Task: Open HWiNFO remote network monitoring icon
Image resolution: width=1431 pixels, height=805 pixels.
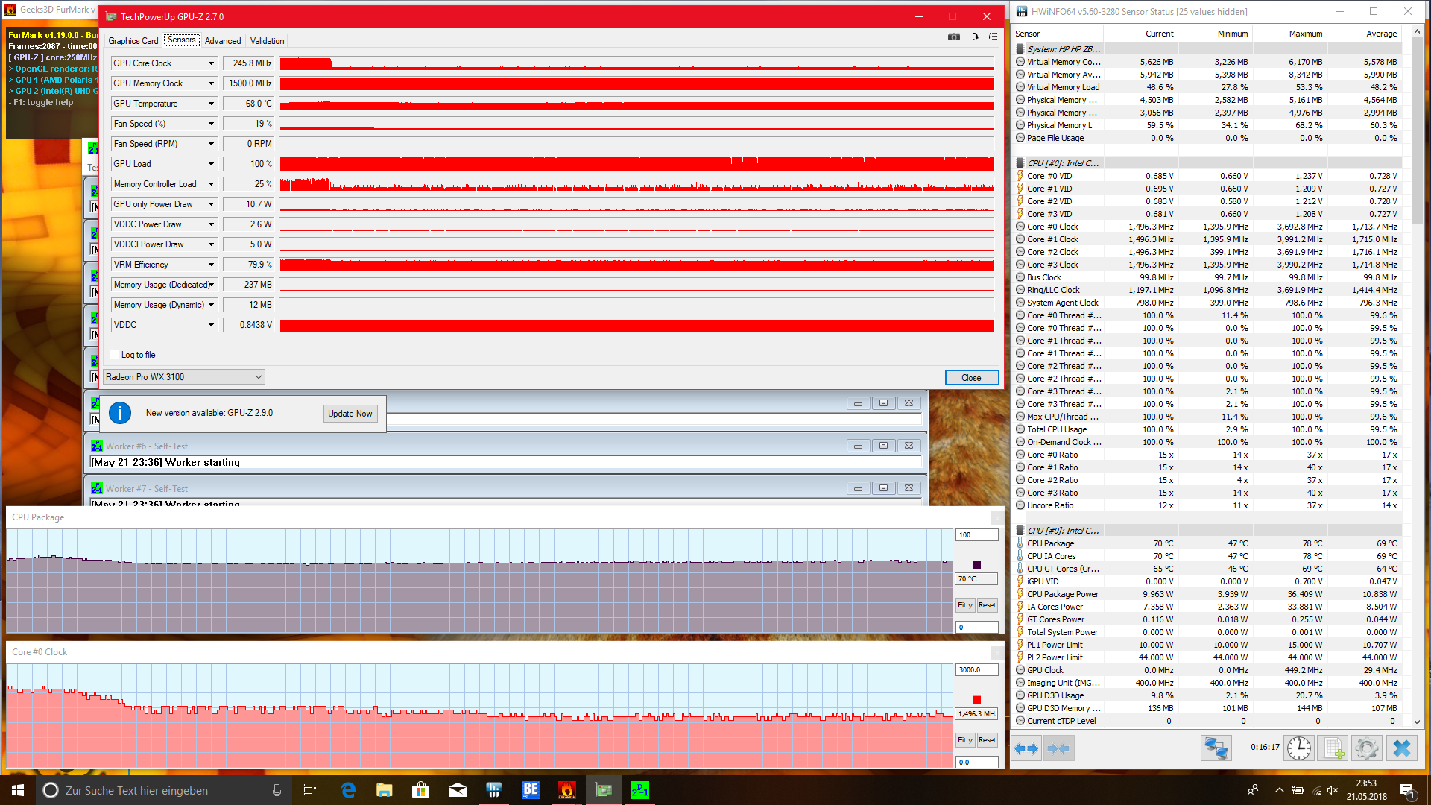Action: 1216,748
